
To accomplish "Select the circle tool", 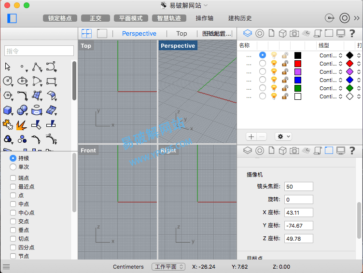I will click(8, 81).
